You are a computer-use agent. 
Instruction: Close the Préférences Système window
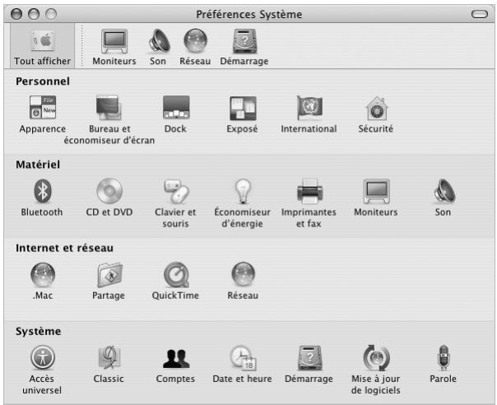click(16, 14)
